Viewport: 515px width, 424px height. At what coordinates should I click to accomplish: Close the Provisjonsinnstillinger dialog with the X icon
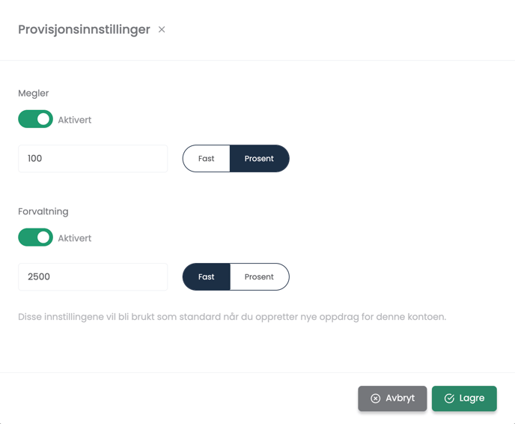tap(162, 29)
